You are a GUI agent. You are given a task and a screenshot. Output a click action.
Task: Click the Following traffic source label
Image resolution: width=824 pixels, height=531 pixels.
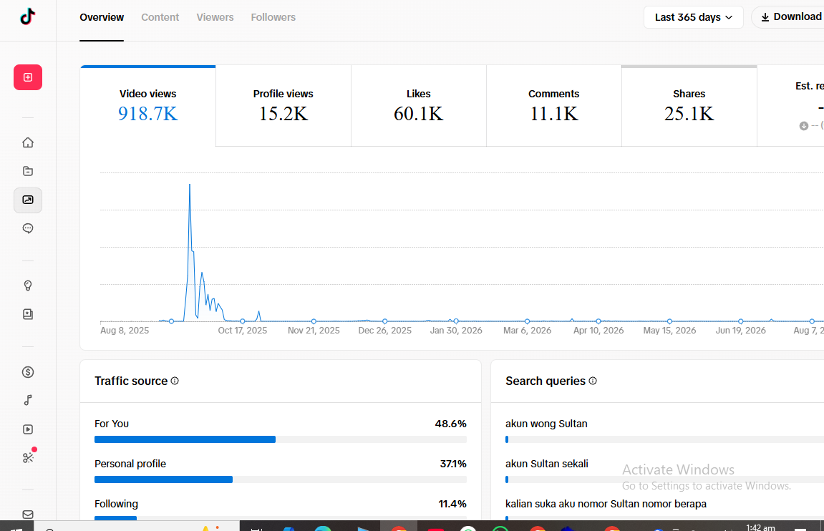(x=116, y=504)
